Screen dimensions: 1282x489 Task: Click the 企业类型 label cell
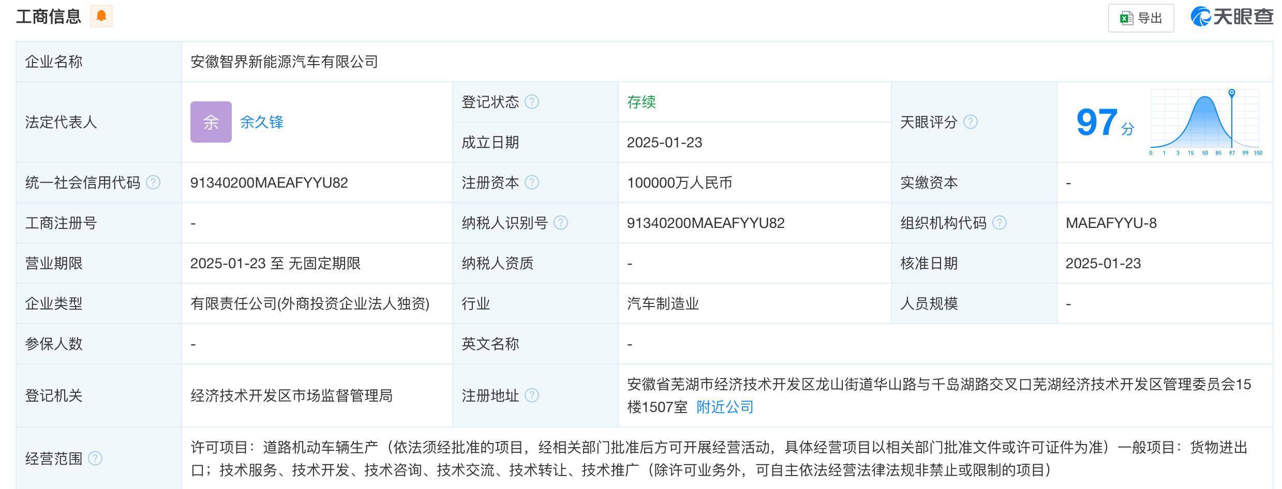tap(99, 303)
